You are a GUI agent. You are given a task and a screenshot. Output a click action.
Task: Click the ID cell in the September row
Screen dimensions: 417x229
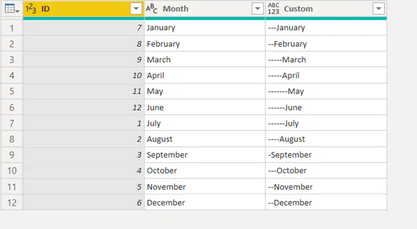click(x=84, y=155)
